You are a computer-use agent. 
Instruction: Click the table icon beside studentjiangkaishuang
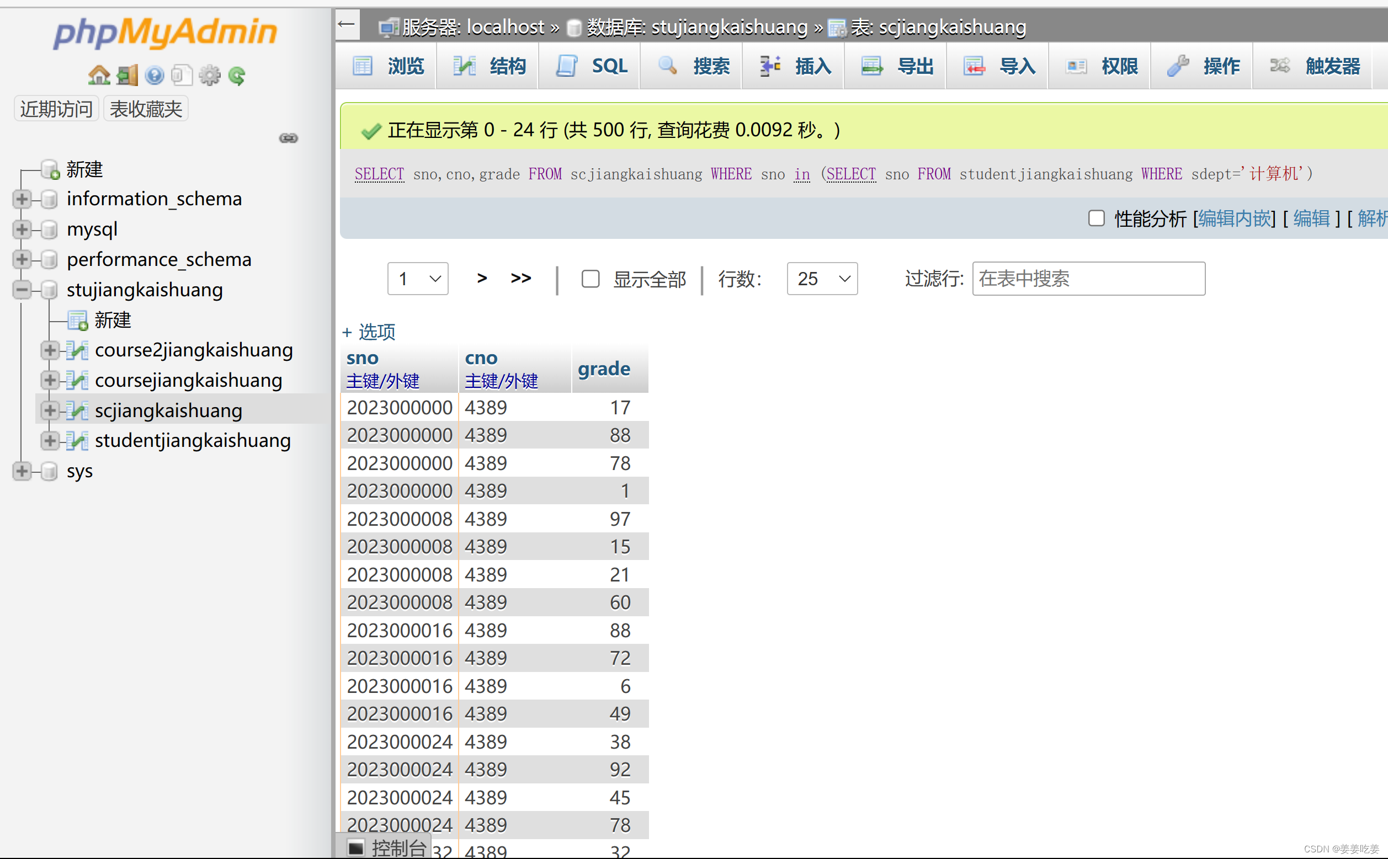coord(77,440)
